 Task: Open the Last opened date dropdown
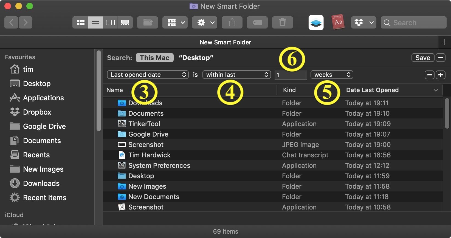click(148, 75)
